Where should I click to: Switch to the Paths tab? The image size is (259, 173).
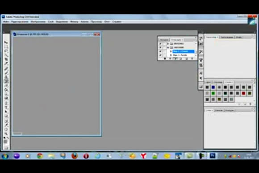[230, 110]
